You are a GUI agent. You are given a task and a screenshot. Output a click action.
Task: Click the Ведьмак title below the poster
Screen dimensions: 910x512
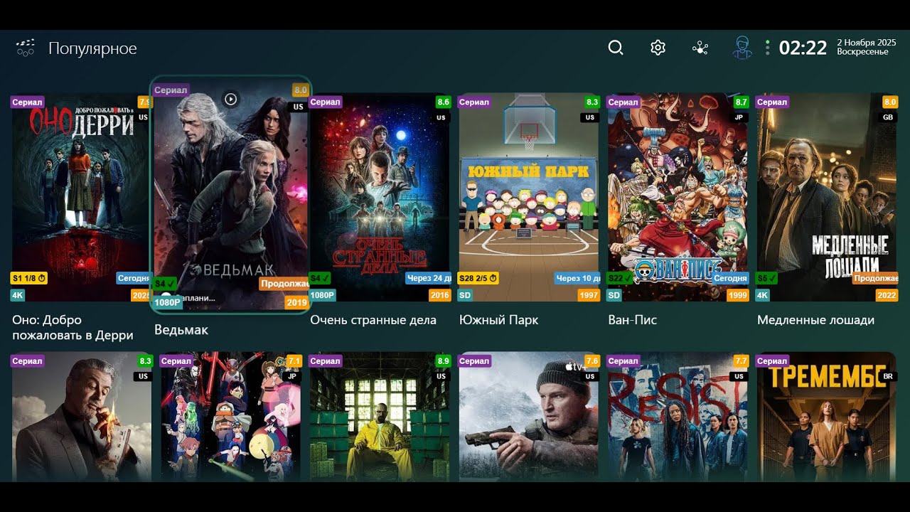click(x=181, y=330)
